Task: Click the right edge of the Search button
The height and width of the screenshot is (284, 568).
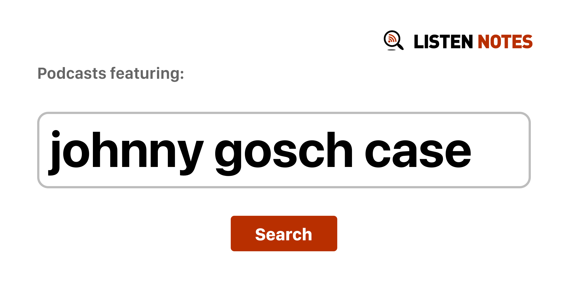Action: click(336, 234)
